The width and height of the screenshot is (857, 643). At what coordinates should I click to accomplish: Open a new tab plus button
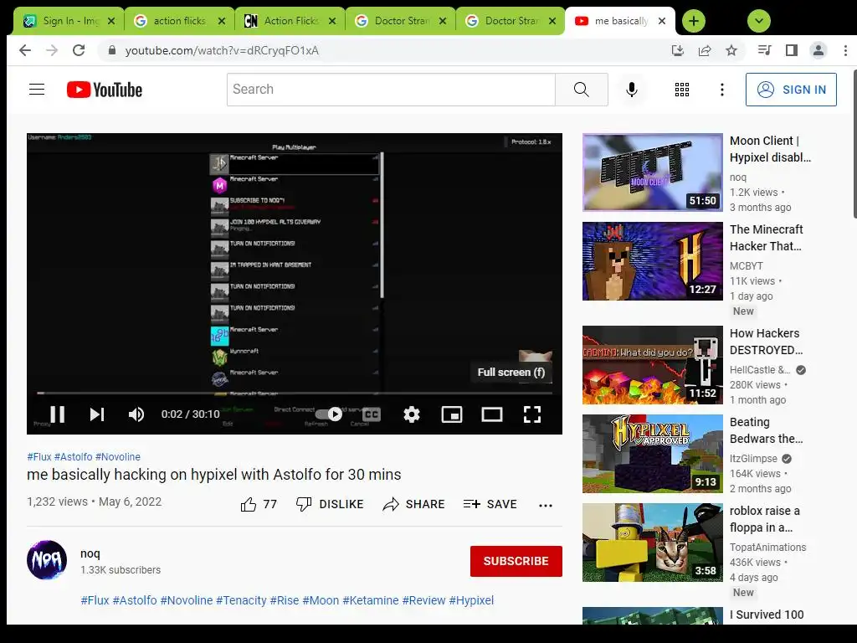tap(694, 21)
